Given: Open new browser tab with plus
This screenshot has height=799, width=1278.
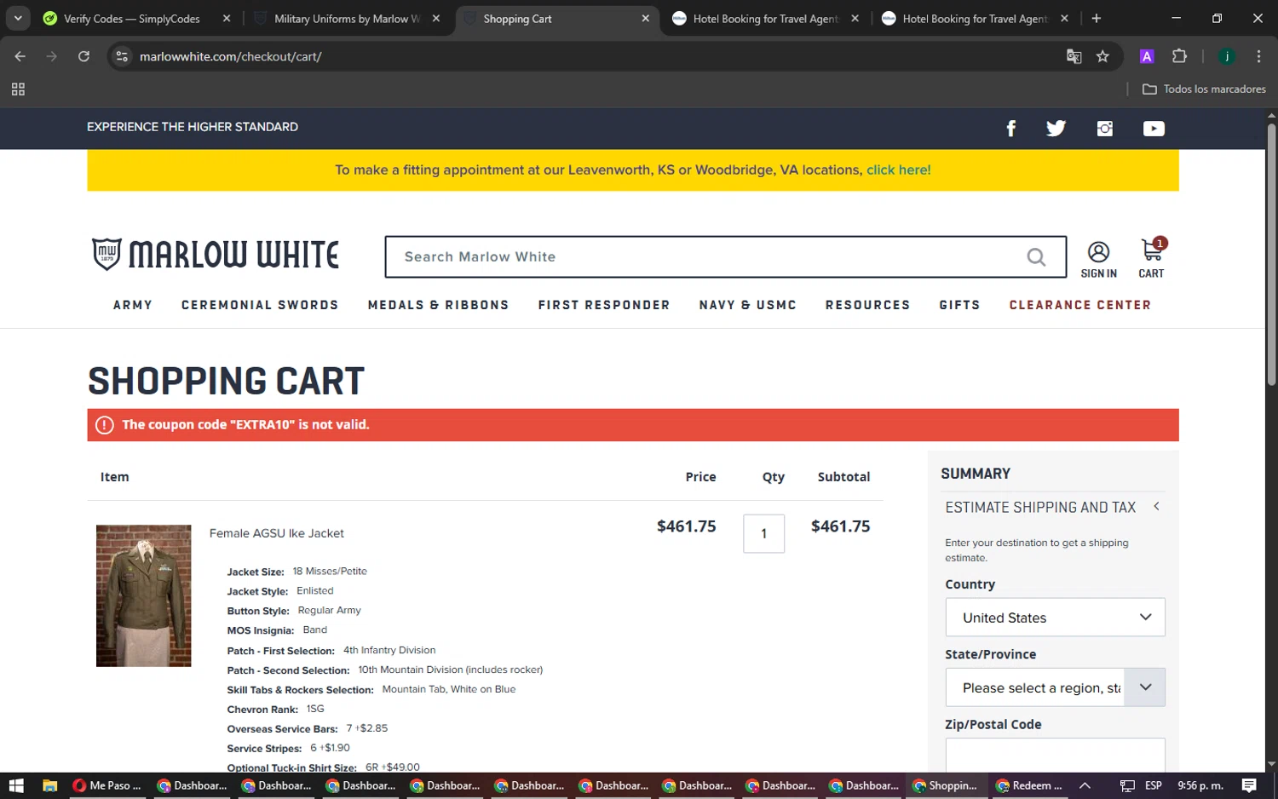Looking at the screenshot, I should pyautogui.click(x=1097, y=18).
